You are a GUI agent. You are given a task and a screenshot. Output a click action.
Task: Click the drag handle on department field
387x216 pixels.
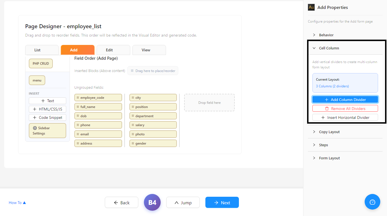tap(133, 116)
